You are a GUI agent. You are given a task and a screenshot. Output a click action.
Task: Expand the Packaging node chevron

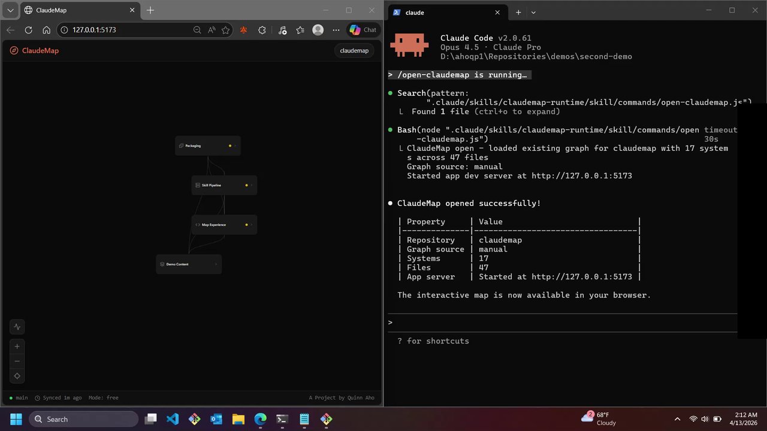[235, 145]
